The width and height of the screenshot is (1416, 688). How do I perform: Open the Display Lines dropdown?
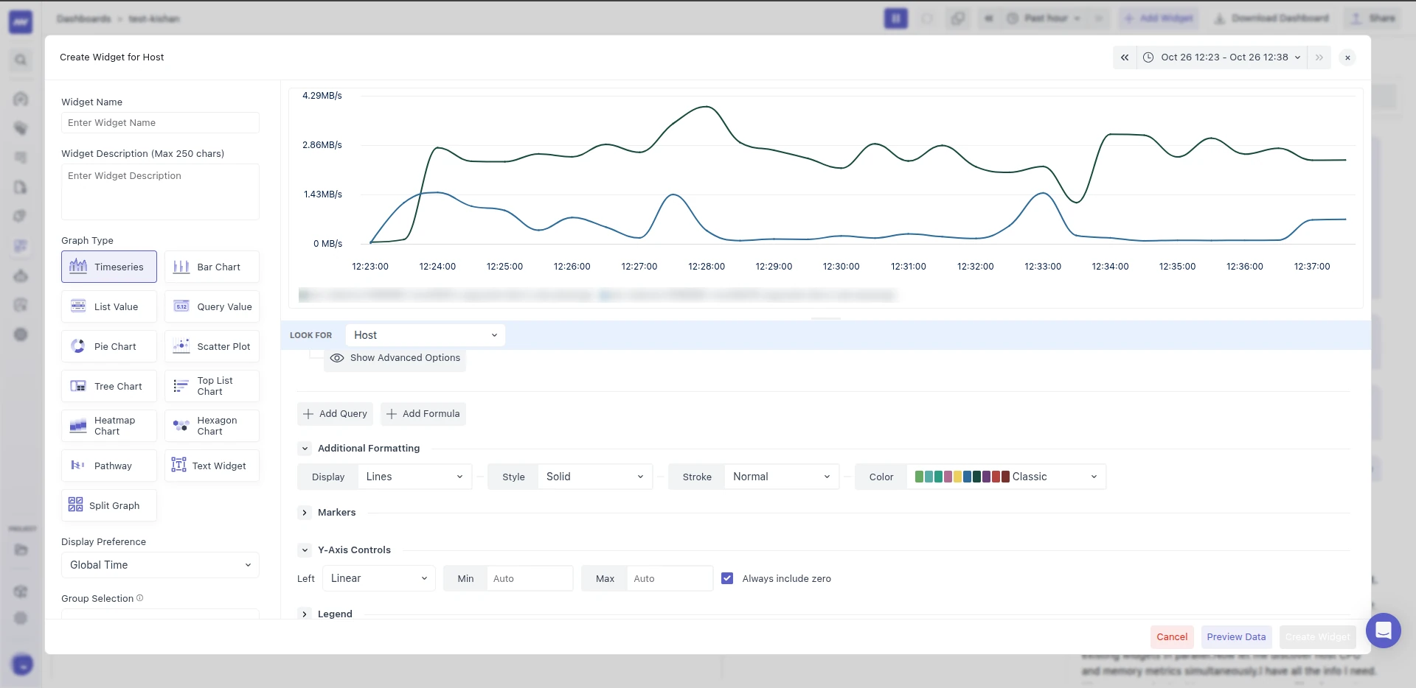414,477
